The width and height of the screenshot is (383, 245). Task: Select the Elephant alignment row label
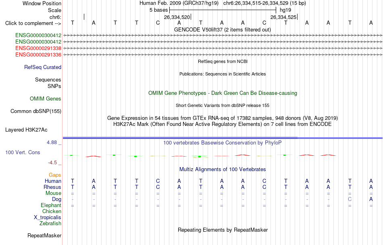51,205
